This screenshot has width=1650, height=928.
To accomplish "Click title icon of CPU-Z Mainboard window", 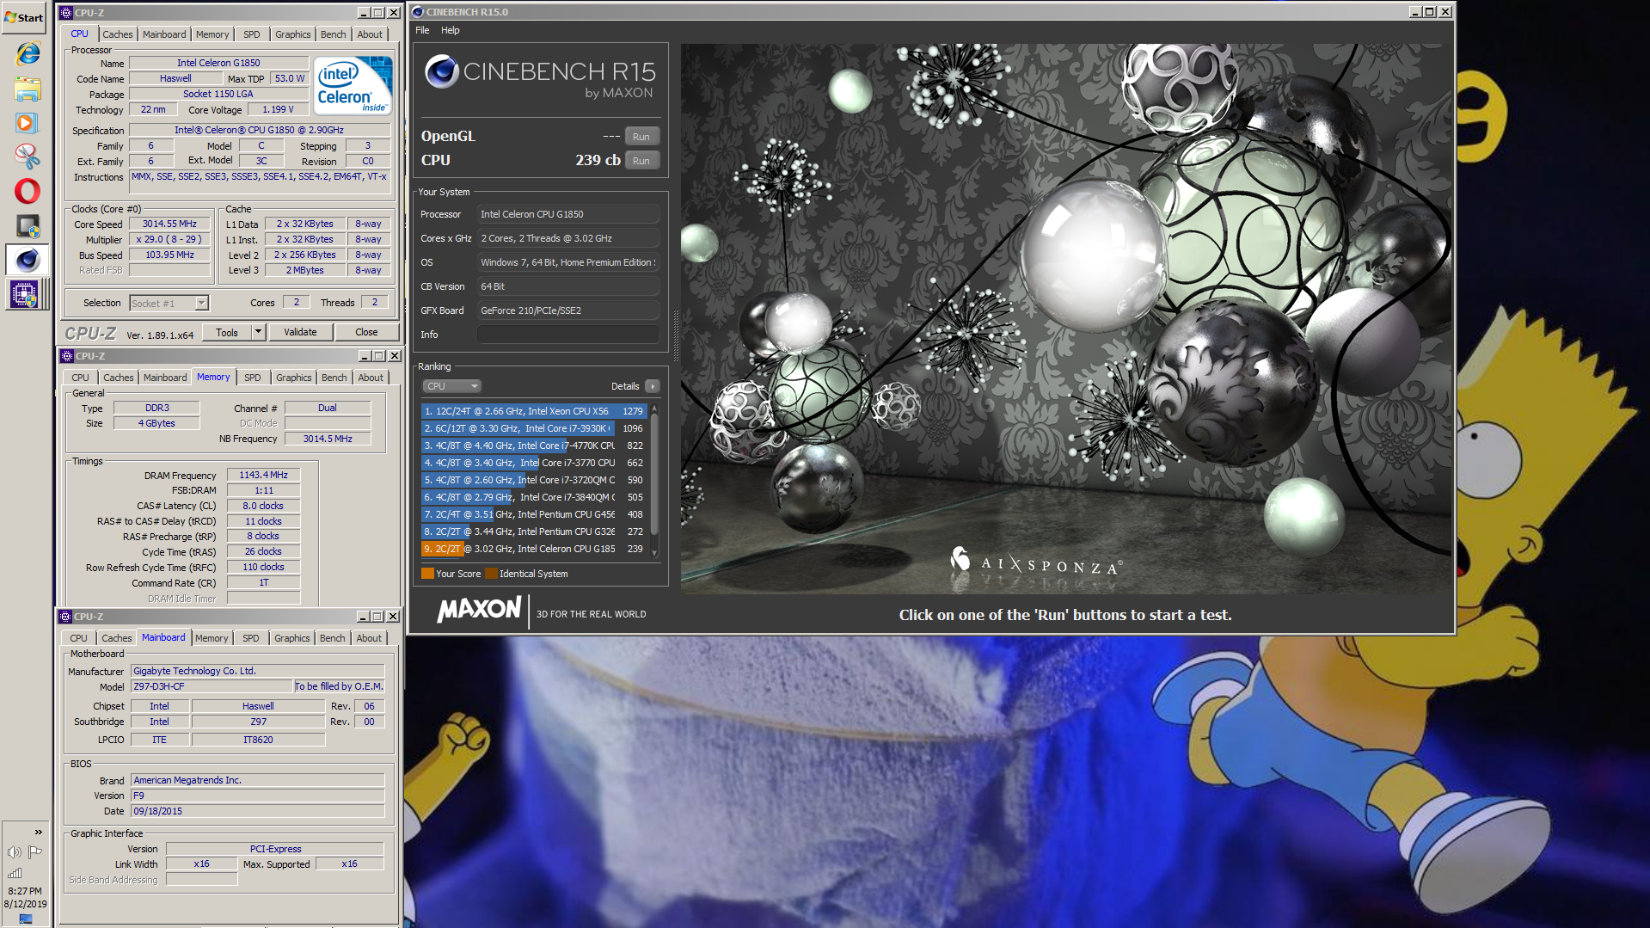I will pyautogui.click(x=65, y=617).
